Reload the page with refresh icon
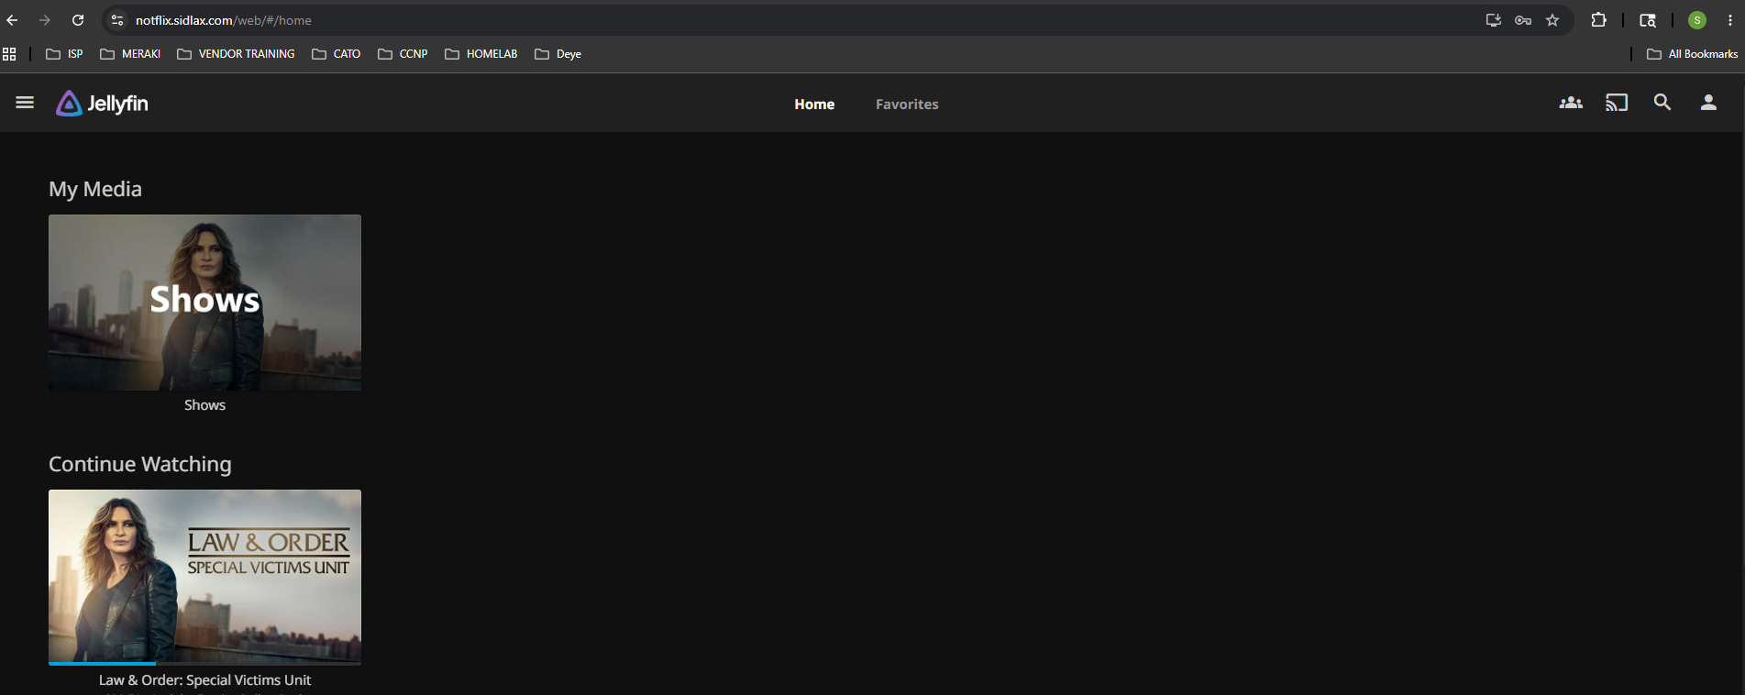 [x=78, y=20]
